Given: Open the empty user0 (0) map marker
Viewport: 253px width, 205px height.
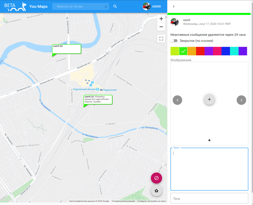Looking at the screenshot, I should coord(67,49).
